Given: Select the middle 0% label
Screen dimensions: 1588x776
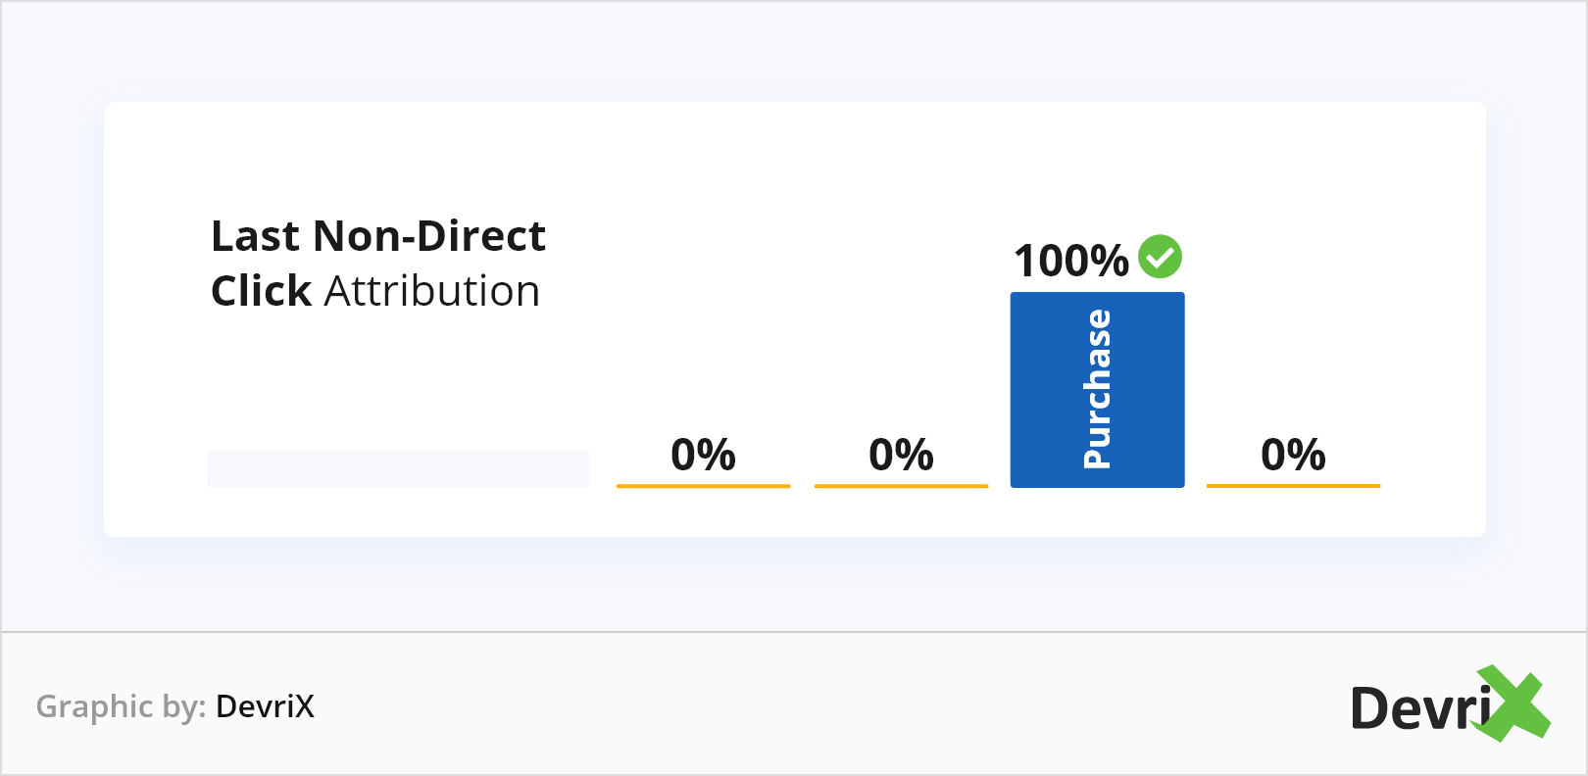Looking at the screenshot, I should 901,455.
